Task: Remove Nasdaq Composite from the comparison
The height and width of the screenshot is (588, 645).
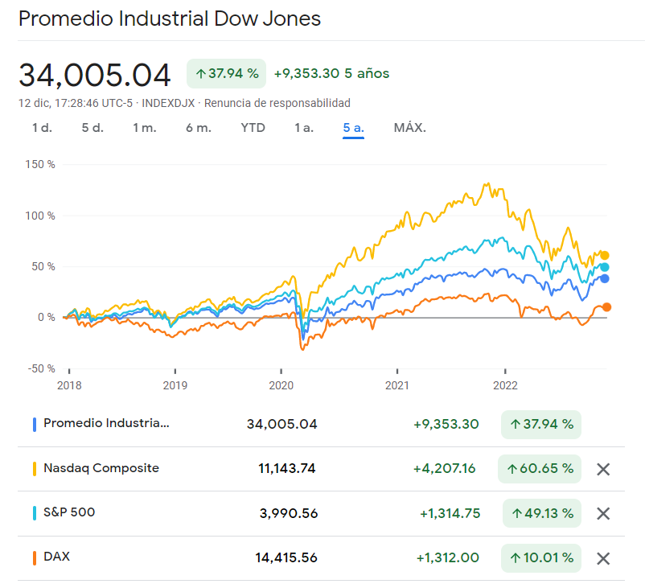Action: (x=603, y=469)
